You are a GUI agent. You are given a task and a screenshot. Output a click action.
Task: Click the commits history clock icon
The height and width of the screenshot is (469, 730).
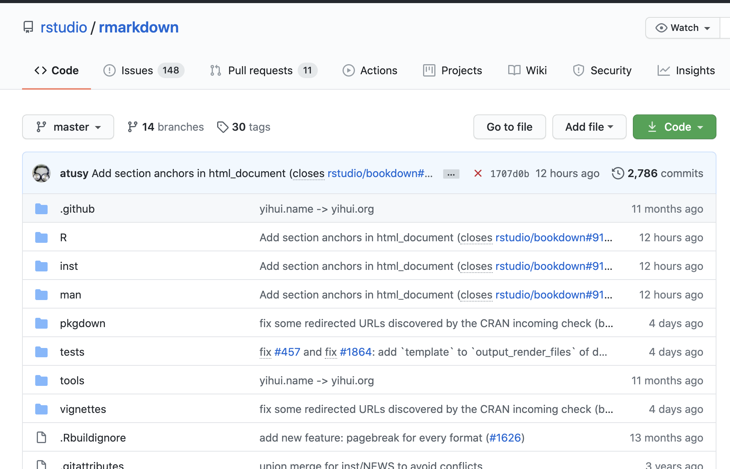(x=618, y=173)
